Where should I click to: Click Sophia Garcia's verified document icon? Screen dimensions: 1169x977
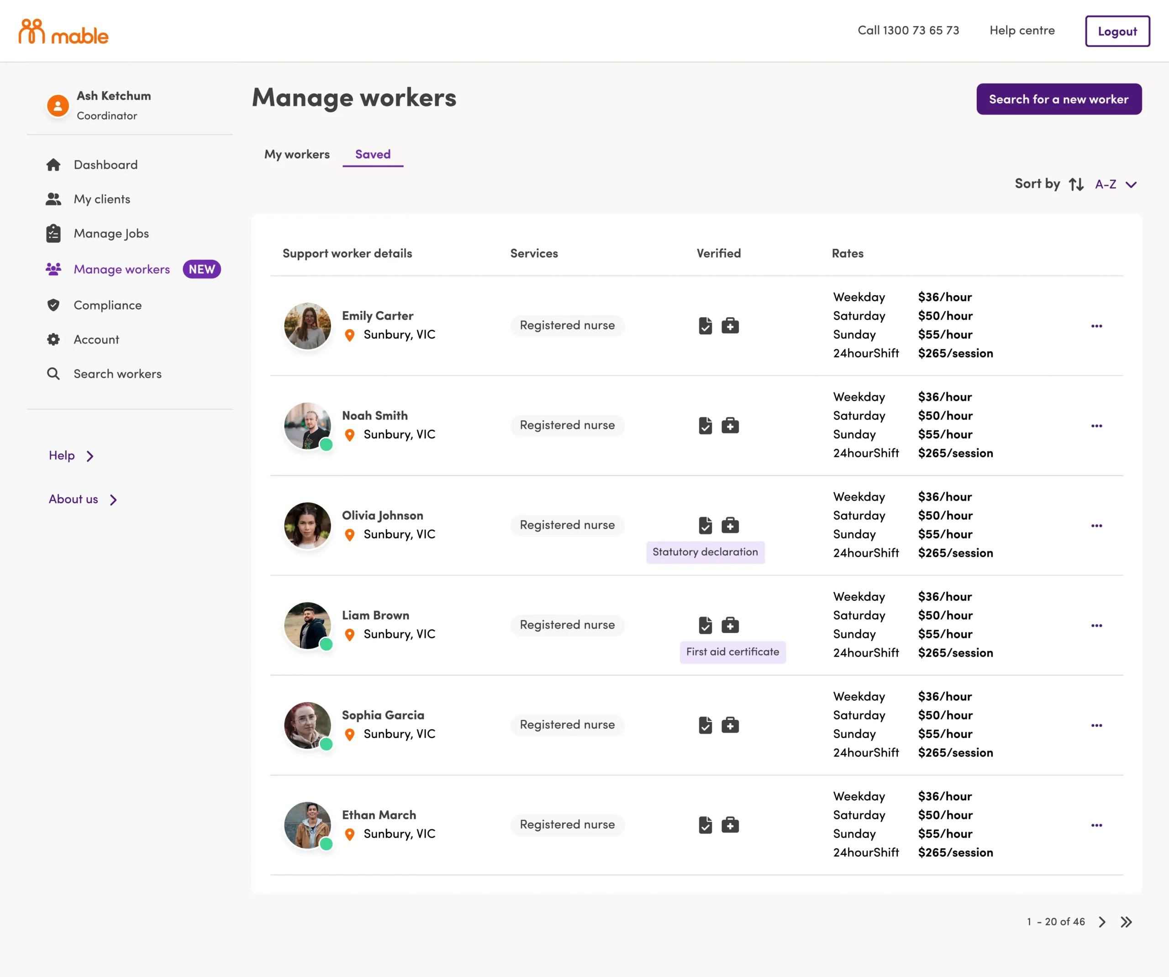706,725
